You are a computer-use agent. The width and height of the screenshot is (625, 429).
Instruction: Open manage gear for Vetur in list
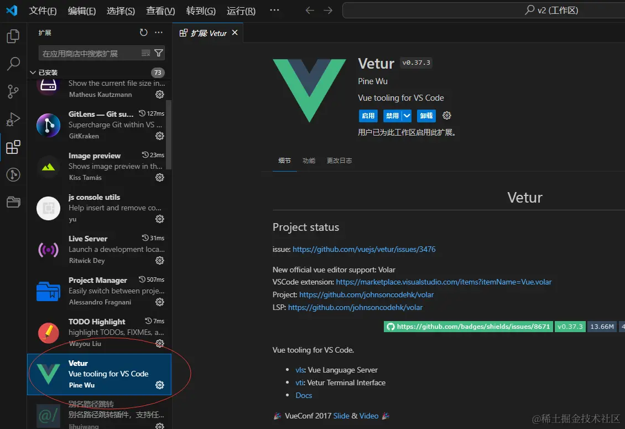tap(160, 385)
